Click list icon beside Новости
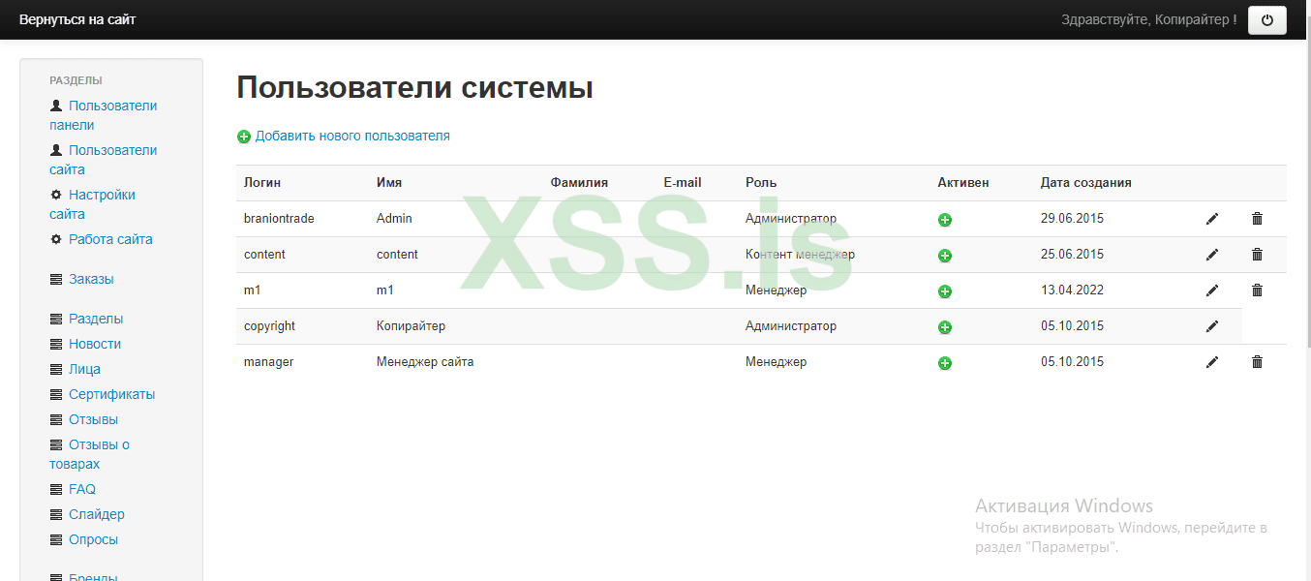 point(56,344)
